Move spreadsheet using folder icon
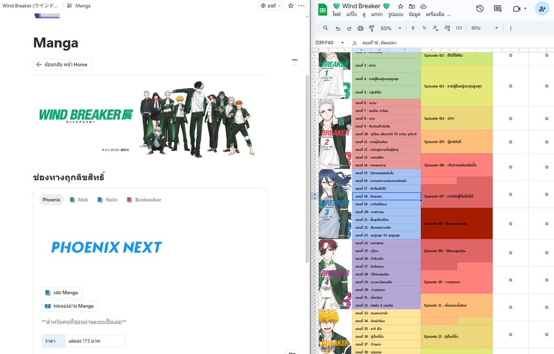554x354 pixels. 411,6
